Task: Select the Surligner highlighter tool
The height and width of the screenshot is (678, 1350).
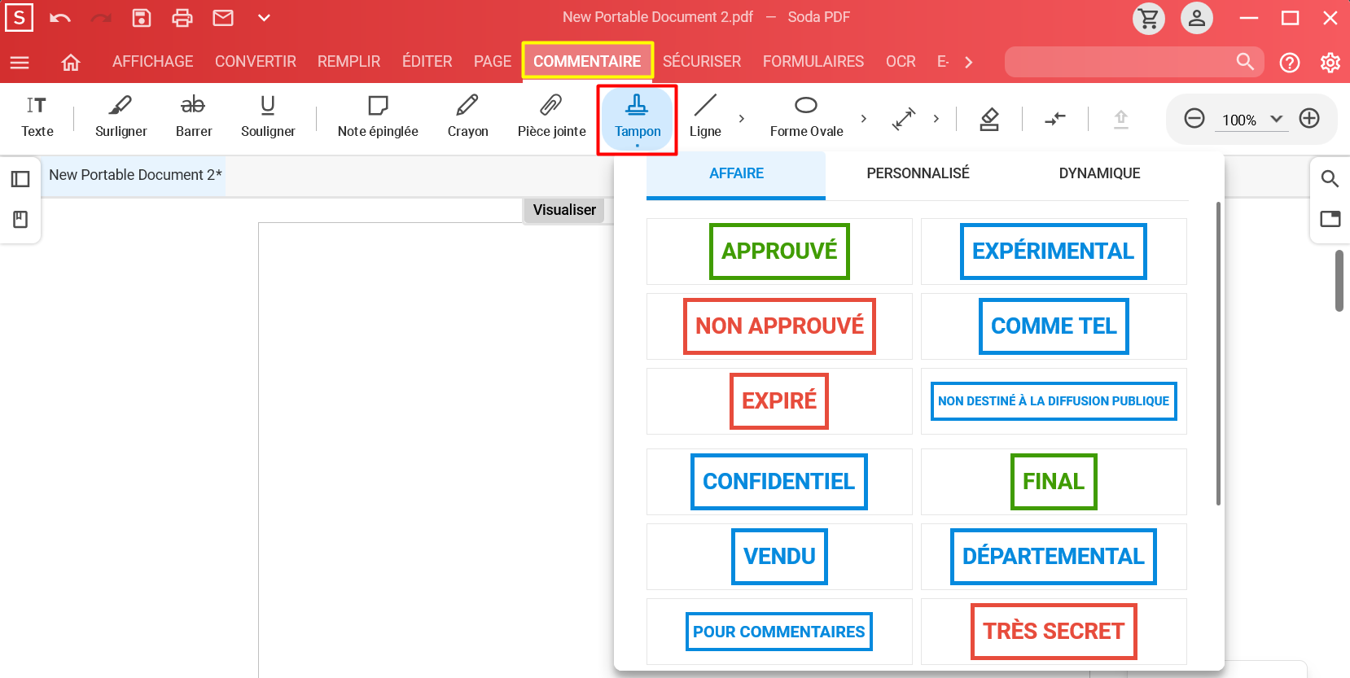Action: point(121,116)
